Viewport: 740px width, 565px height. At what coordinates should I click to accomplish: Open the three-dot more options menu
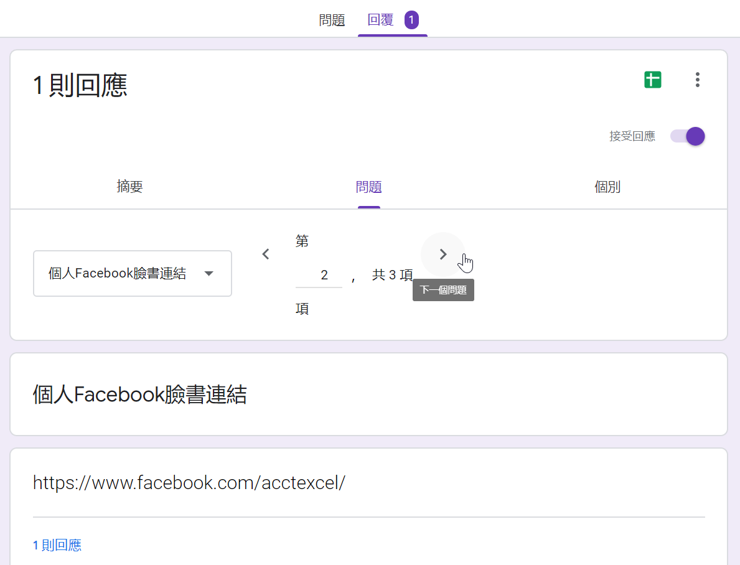click(697, 80)
